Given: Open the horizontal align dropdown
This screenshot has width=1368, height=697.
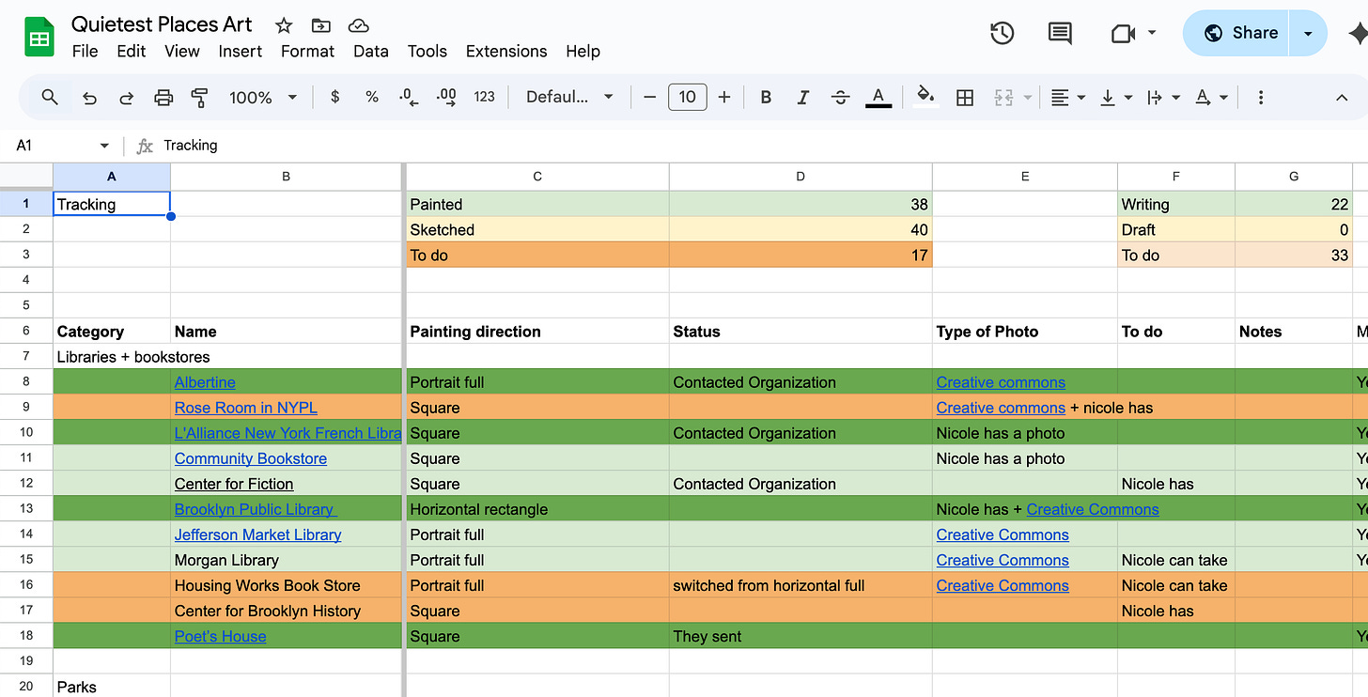Looking at the screenshot, I should pos(1067,97).
